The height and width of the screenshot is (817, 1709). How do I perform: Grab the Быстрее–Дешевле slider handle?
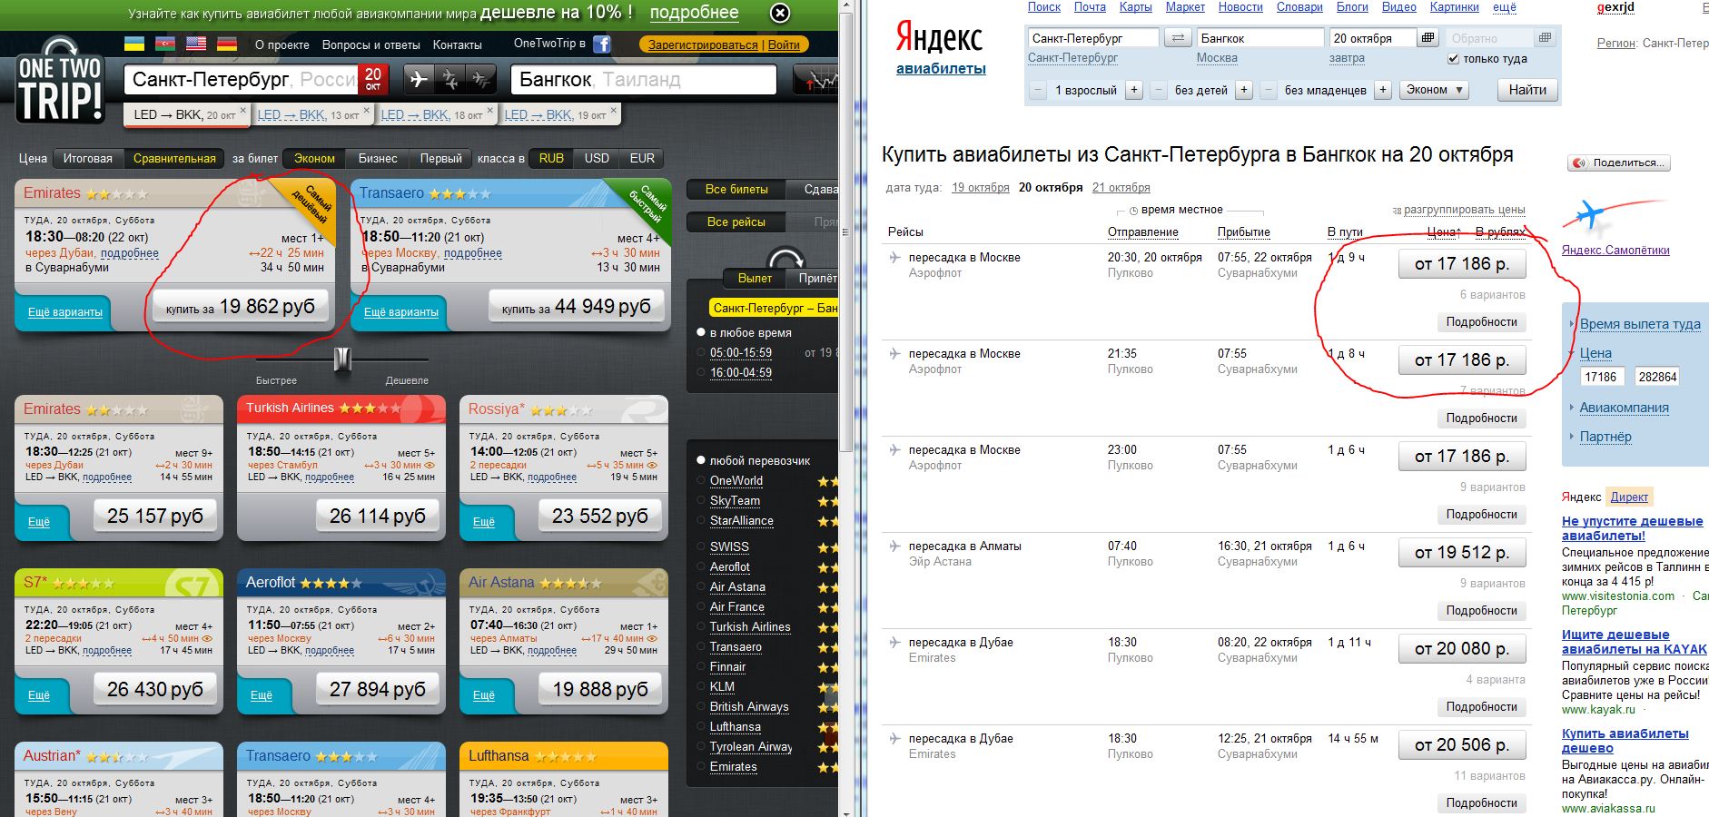tap(341, 359)
